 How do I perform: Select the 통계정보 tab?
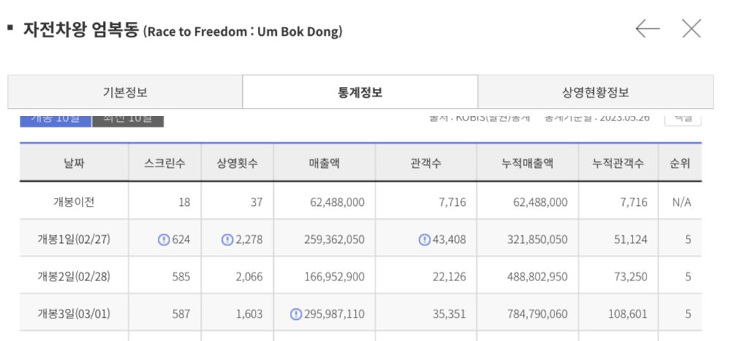click(360, 92)
